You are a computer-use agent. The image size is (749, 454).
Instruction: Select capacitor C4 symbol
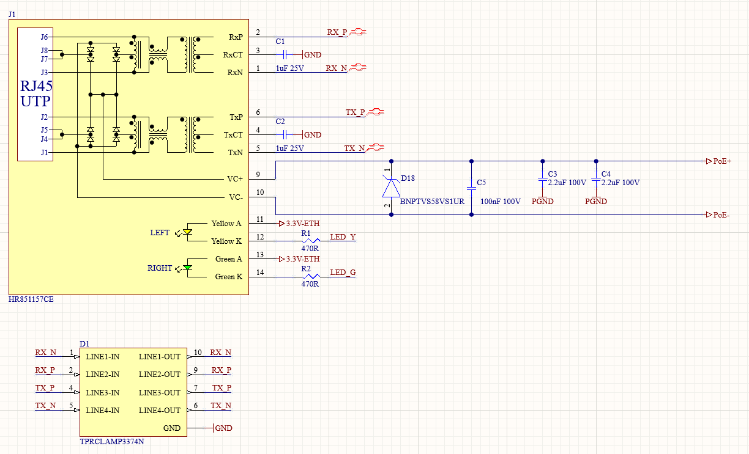(595, 180)
